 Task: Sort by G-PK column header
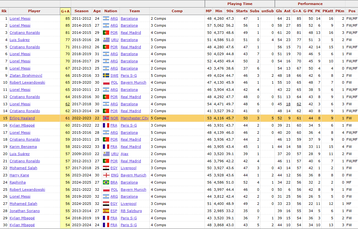tap(308, 11)
